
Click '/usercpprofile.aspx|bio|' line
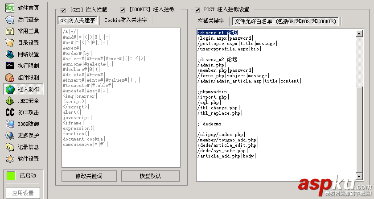point(229,49)
